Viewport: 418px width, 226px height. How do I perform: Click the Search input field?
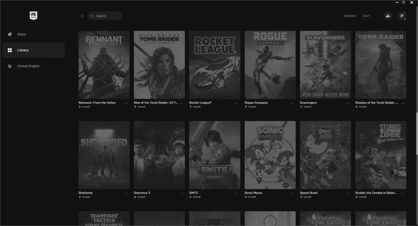tap(105, 16)
